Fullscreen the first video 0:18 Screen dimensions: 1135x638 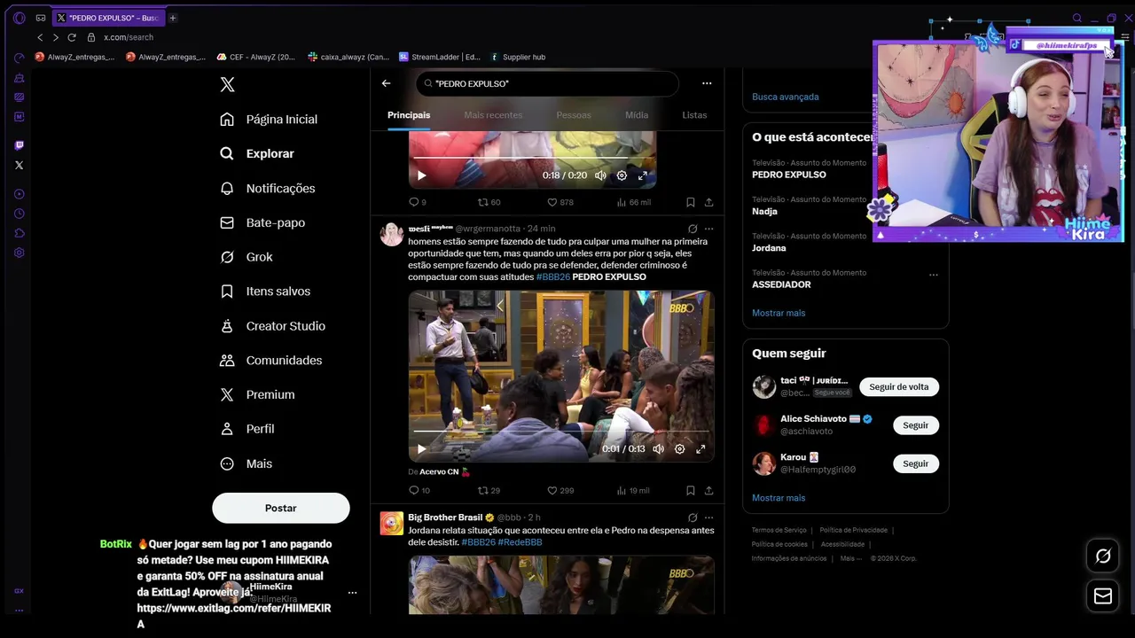(642, 175)
